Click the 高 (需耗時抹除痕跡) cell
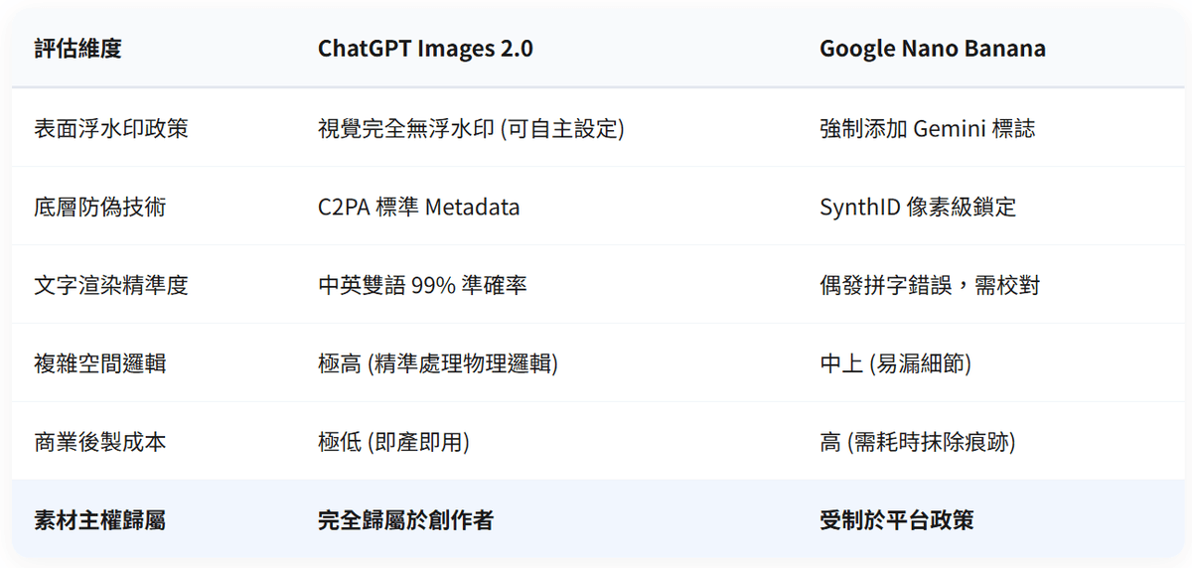1192x568 pixels. tap(917, 442)
